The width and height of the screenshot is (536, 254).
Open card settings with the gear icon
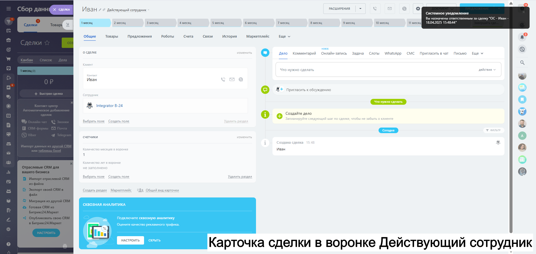pos(418,9)
